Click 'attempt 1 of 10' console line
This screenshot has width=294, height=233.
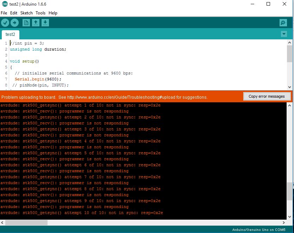80,105
